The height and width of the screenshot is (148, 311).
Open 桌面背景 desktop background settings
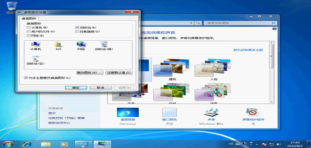click(x=128, y=114)
